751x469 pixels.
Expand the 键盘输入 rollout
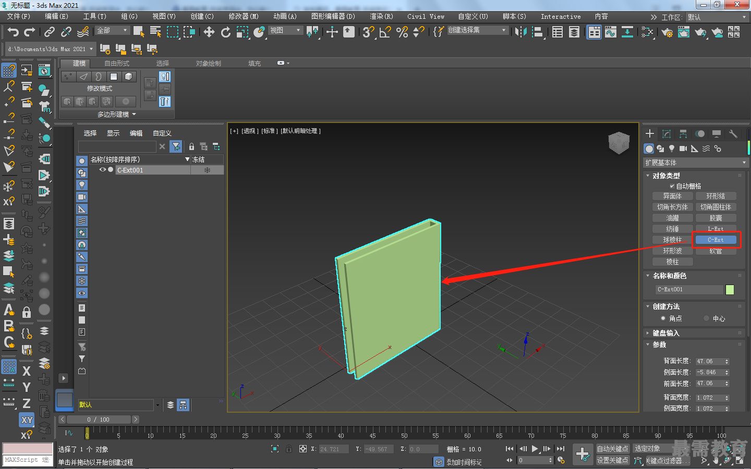[x=666, y=333]
